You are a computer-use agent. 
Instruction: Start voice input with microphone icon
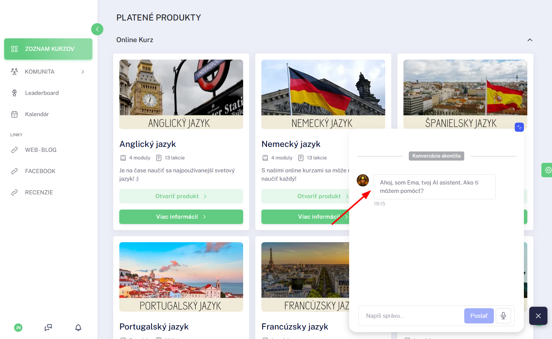(503, 316)
